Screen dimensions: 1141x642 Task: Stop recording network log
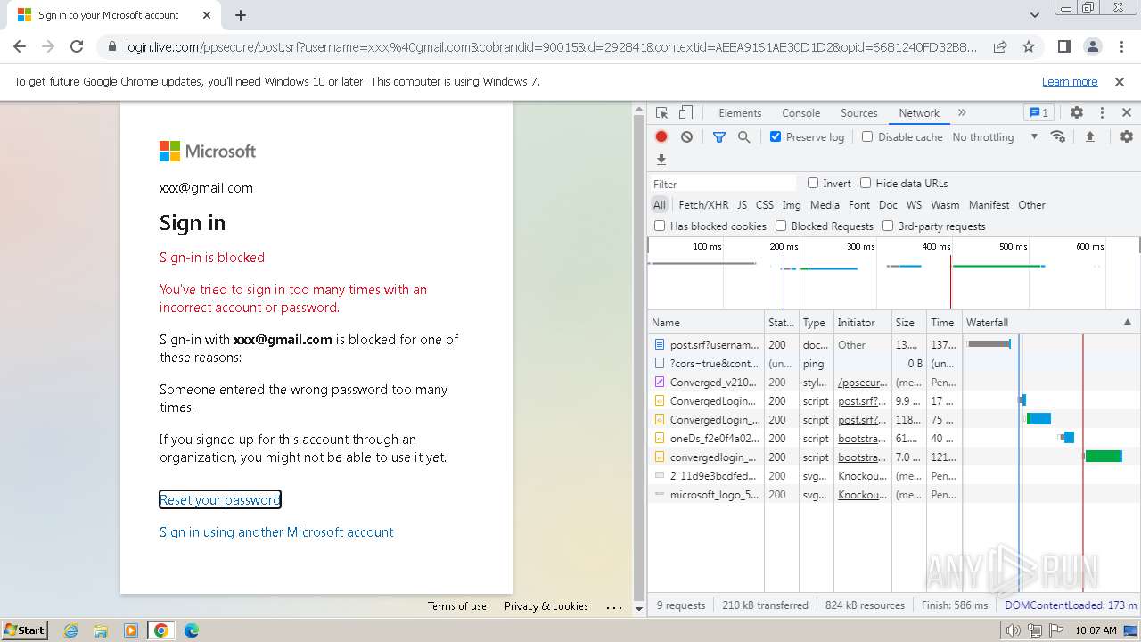[x=661, y=137]
